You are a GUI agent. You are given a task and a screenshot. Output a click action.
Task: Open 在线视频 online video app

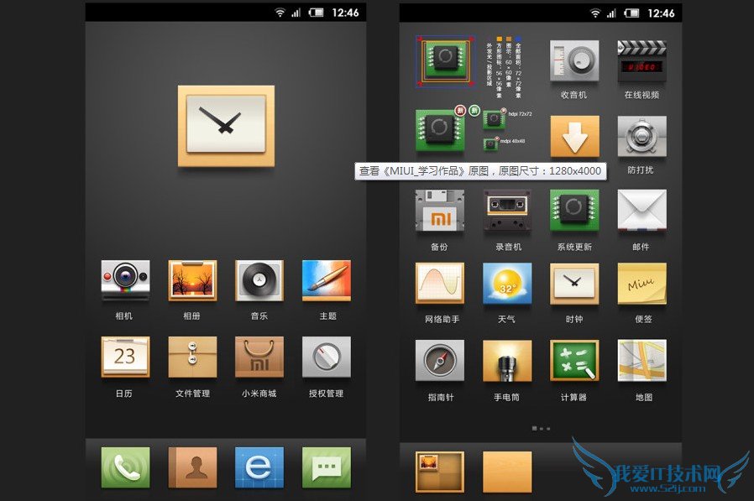642,60
